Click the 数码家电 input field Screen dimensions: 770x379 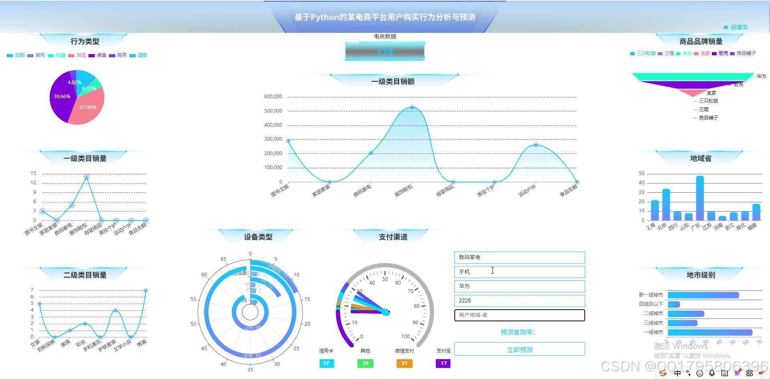519,257
